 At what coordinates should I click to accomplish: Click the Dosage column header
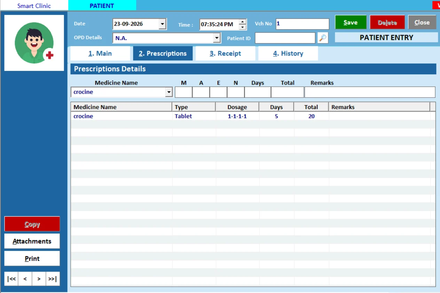click(x=237, y=107)
